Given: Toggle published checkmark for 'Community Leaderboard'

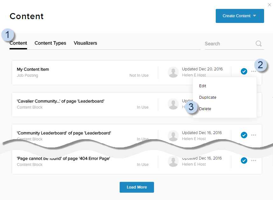Looking at the screenshot, I should click(x=244, y=135).
